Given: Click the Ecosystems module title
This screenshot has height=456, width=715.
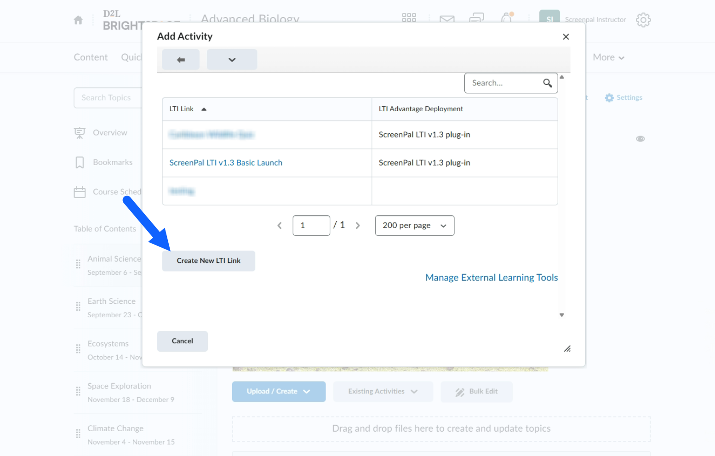Looking at the screenshot, I should [108, 344].
